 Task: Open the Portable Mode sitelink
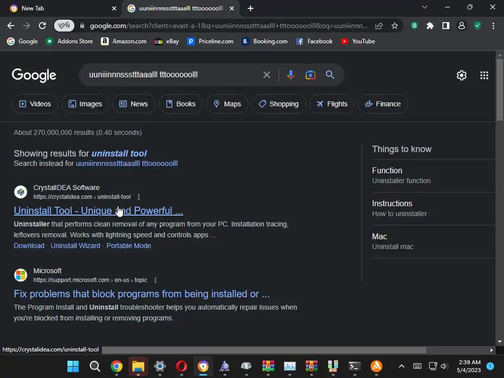coord(129,246)
